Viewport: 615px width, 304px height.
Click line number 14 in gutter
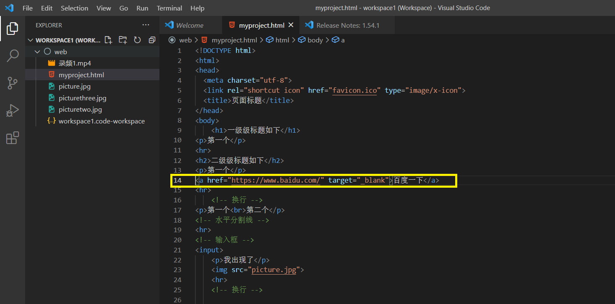pyautogui.click(x=177, y=180)
